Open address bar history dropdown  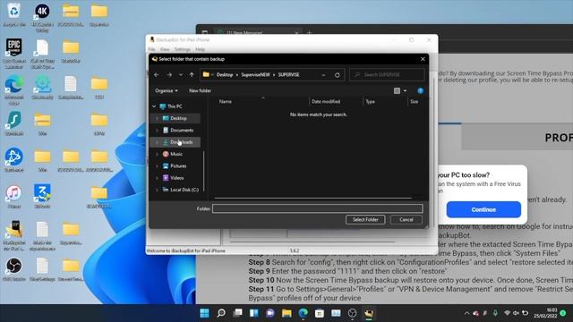point(323,75)
